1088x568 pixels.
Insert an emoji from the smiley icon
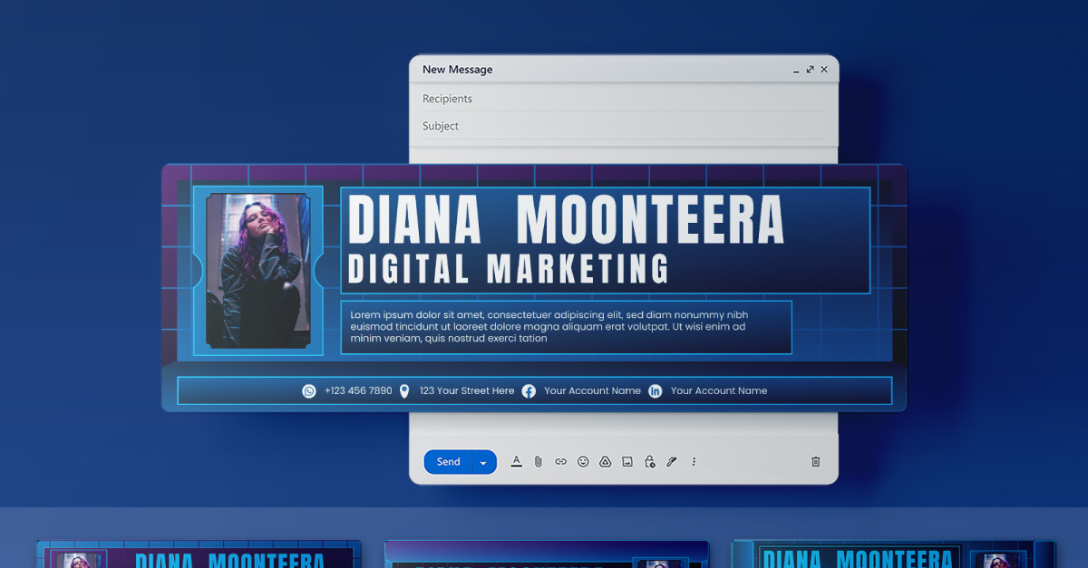(583, 461)
